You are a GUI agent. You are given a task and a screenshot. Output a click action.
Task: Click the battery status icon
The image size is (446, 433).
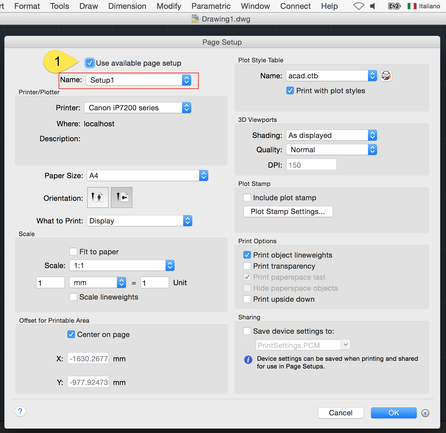click(x=394, y=6)
